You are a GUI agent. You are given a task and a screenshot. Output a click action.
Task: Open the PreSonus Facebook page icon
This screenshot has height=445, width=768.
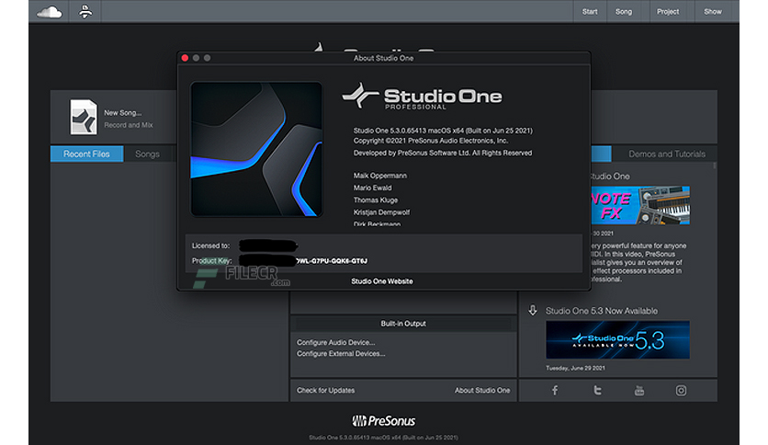point(555,390)
